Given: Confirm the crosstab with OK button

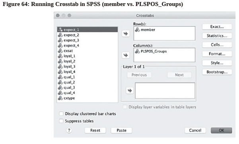Looking at the screenshot, I should pos(222,130).
